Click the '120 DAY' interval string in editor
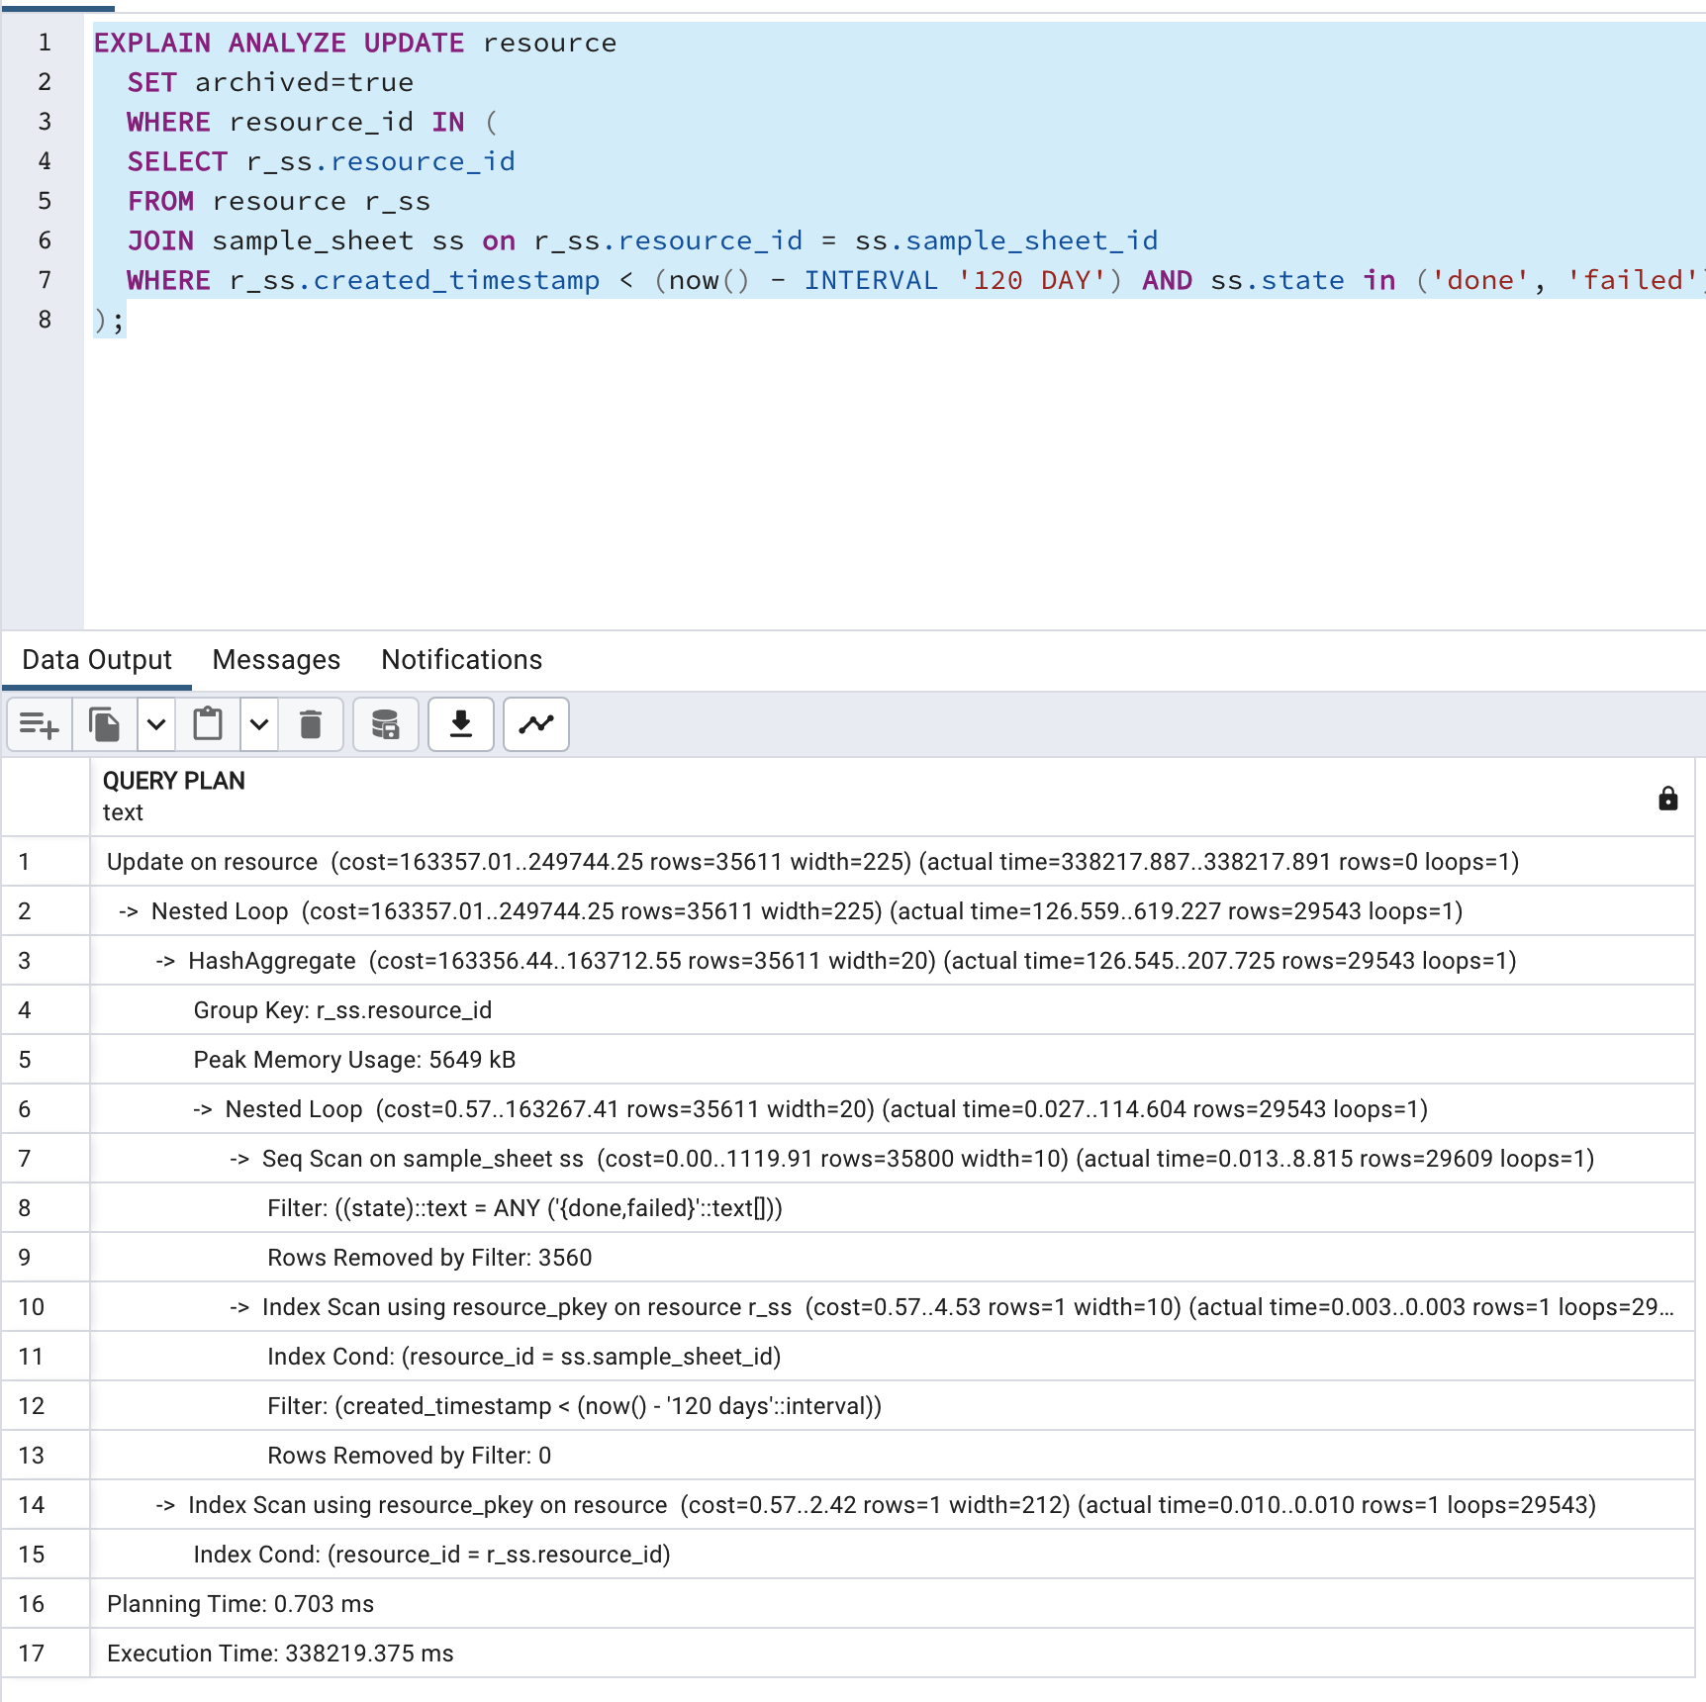The width and height of the screenshot is (1706, 1702). [x=1032, y=280]
